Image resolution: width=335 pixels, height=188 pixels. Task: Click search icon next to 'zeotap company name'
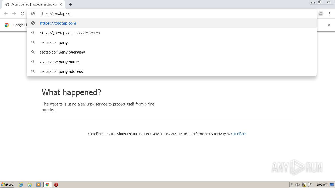pyautogui.click(x=33, y=62)
